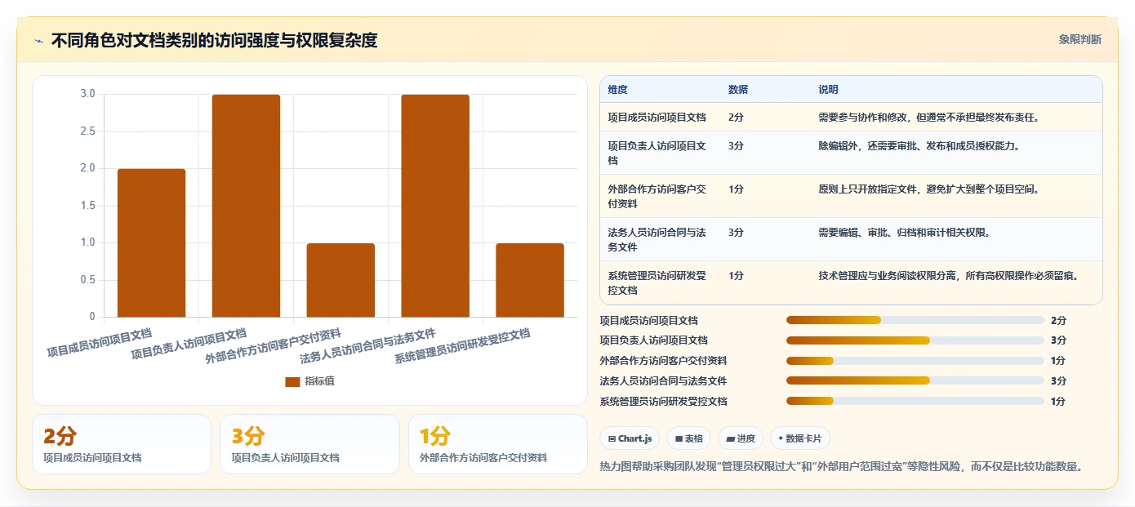1135x507 pixels.
Task: Click the footer note starting with 热力图帮助采购团队
Action: [x=841, y=467]
